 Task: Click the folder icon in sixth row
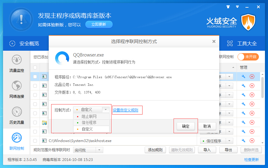pos(44,122)
